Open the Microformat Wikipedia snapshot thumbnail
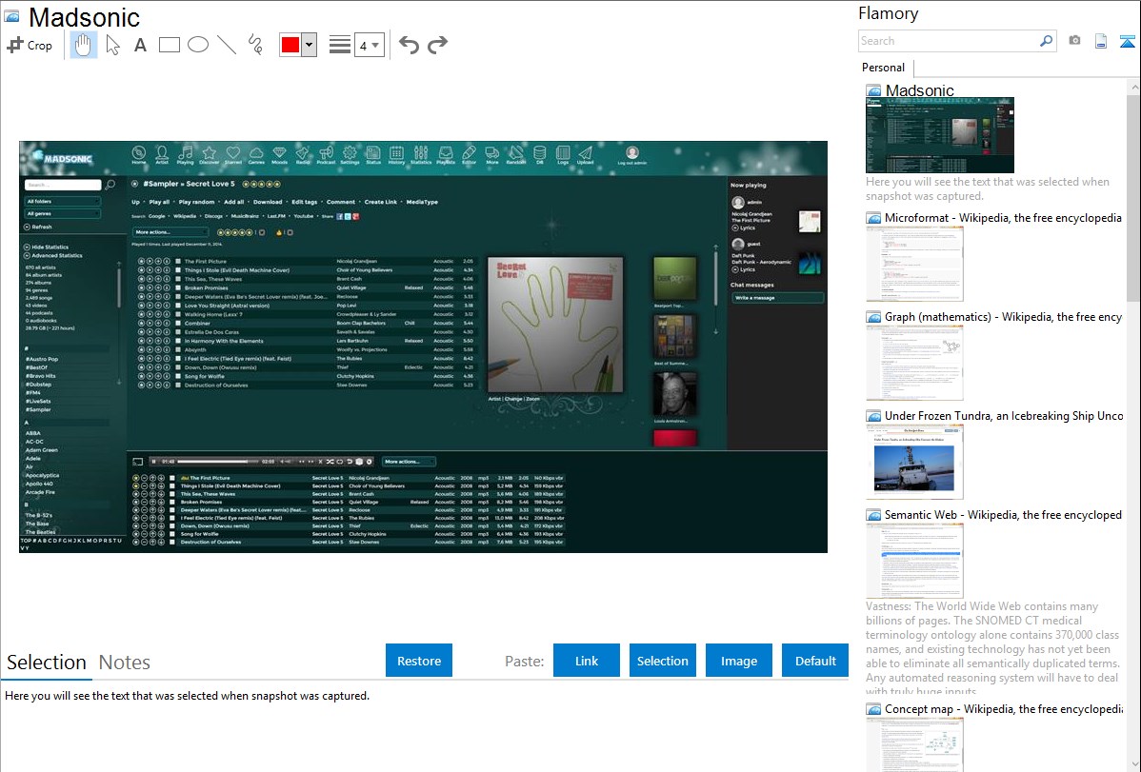1141x772 pixels. pyautogui.click(x=914, y=264)
